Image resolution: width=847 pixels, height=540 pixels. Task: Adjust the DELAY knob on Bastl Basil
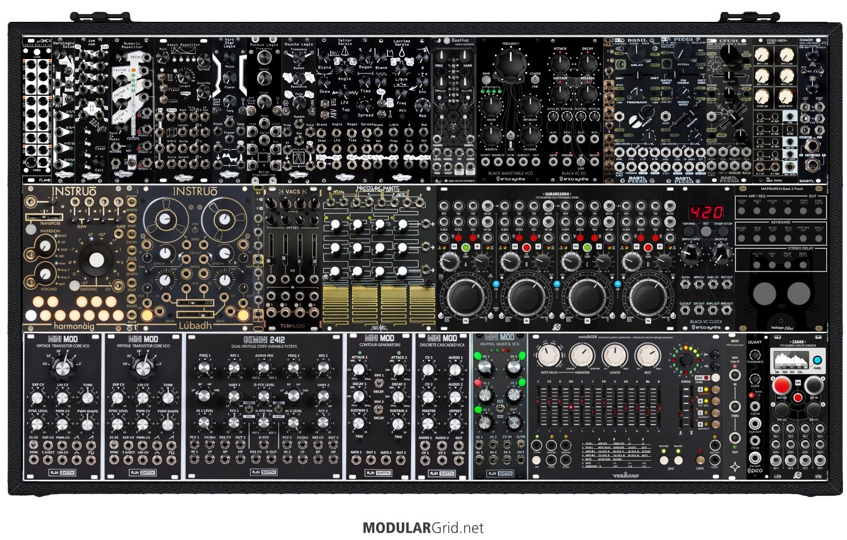(x=636, y=54)
